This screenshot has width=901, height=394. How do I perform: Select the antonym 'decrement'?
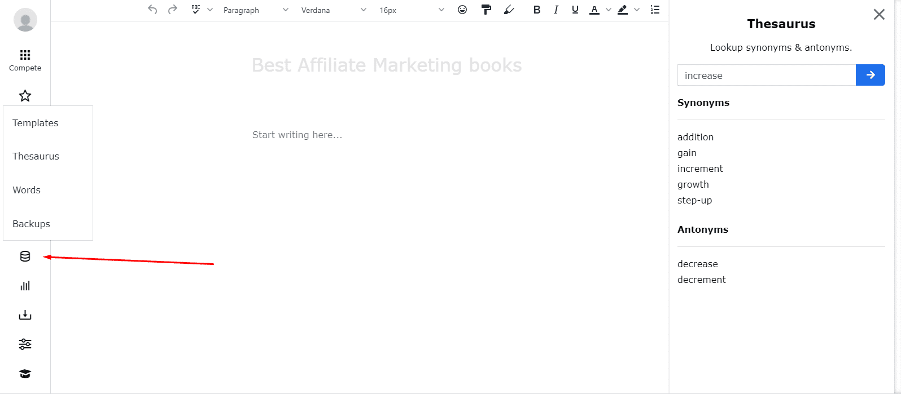pos(702,280)
